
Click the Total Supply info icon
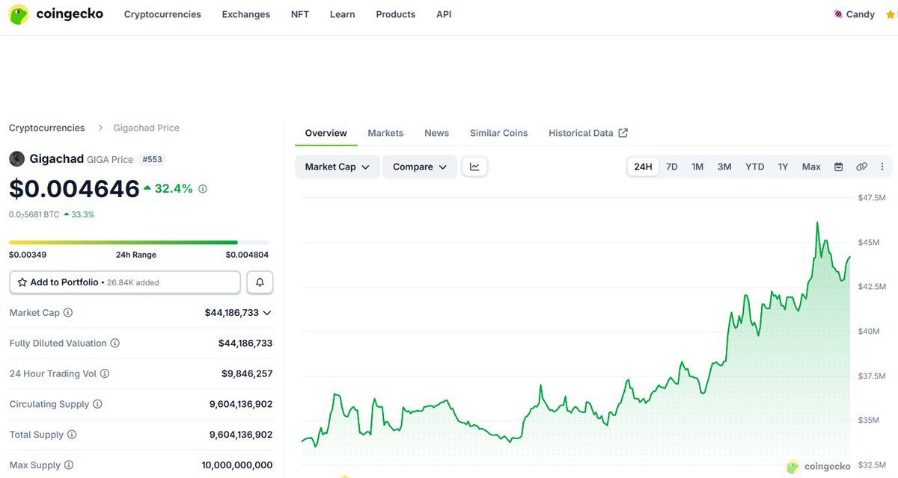coord(72,435)
